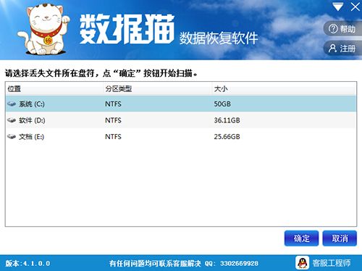362x271 pixels.
Task: Click the 注册 register button
Action: 342,49
